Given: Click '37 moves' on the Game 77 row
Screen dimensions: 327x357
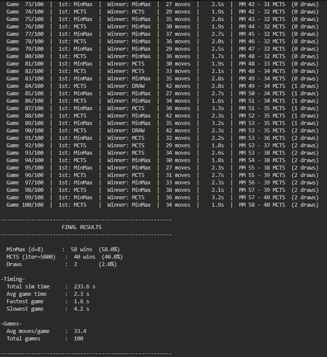Looking at the screenshot, I should click(x=178, y=34).
